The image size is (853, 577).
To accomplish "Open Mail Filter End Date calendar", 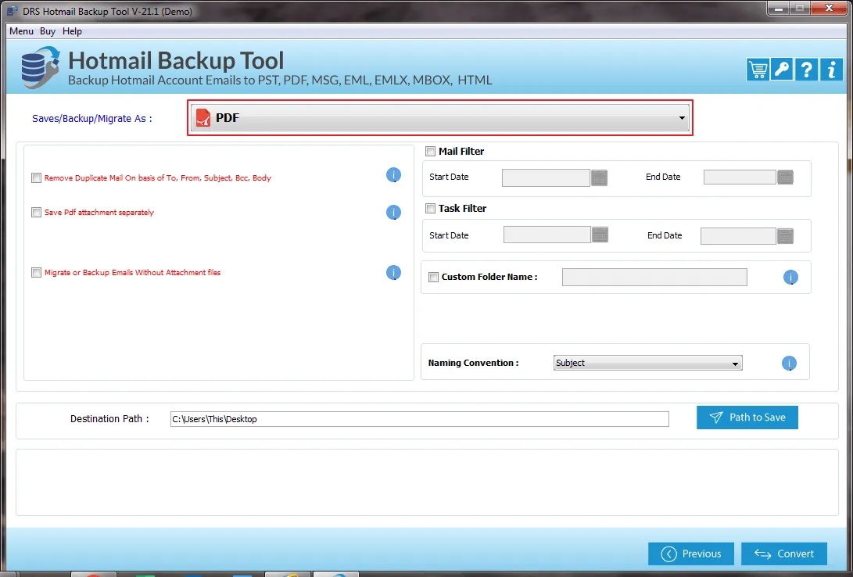I will click(x=785, y=177).
